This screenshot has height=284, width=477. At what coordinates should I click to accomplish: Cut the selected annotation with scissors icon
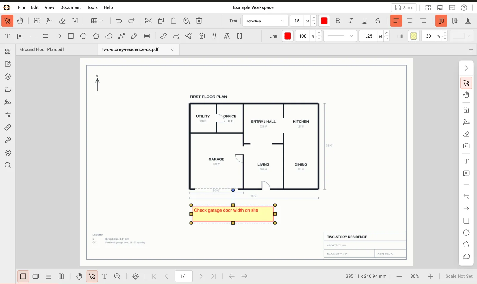(148, 21)
